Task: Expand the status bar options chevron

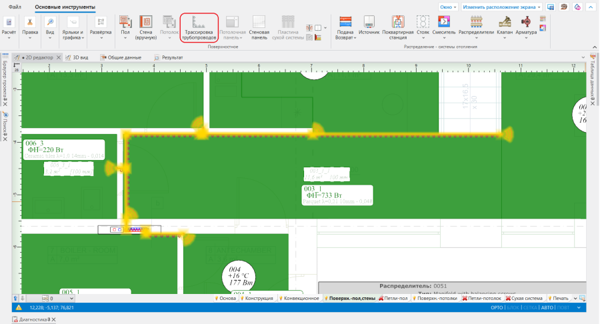Action: (x=579, y=307)
